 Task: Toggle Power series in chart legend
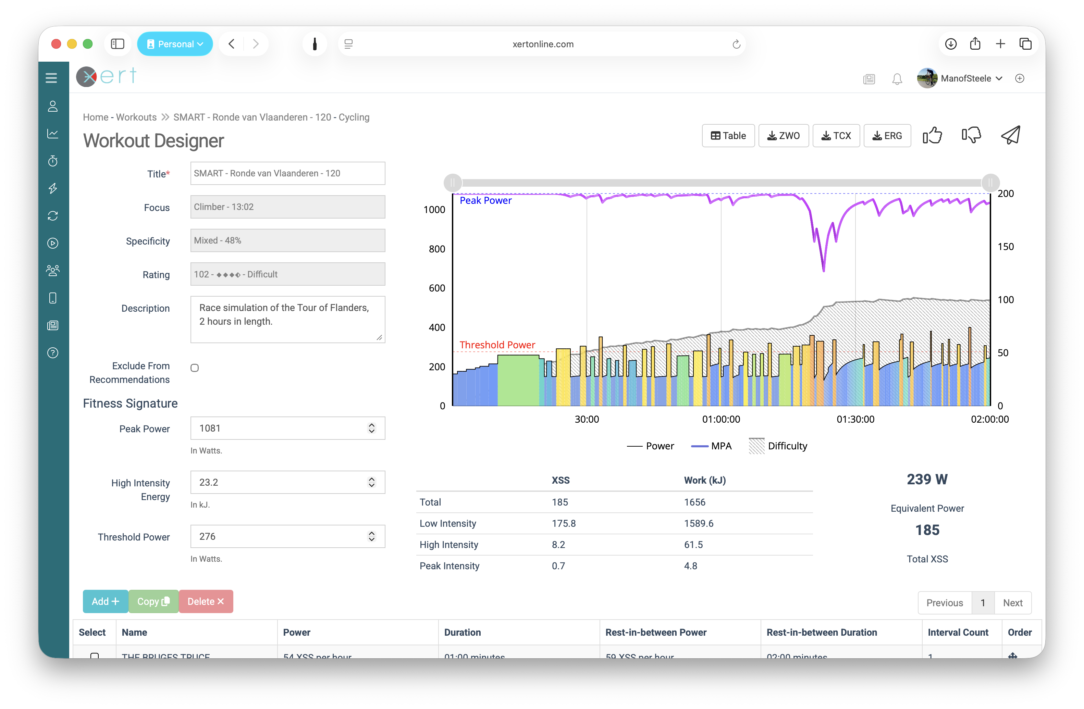click(x=650, y=446)
